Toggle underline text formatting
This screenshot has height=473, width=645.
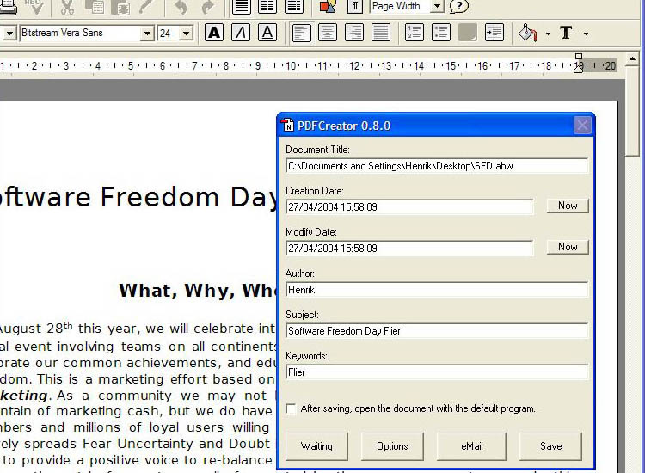coord(267,34)
